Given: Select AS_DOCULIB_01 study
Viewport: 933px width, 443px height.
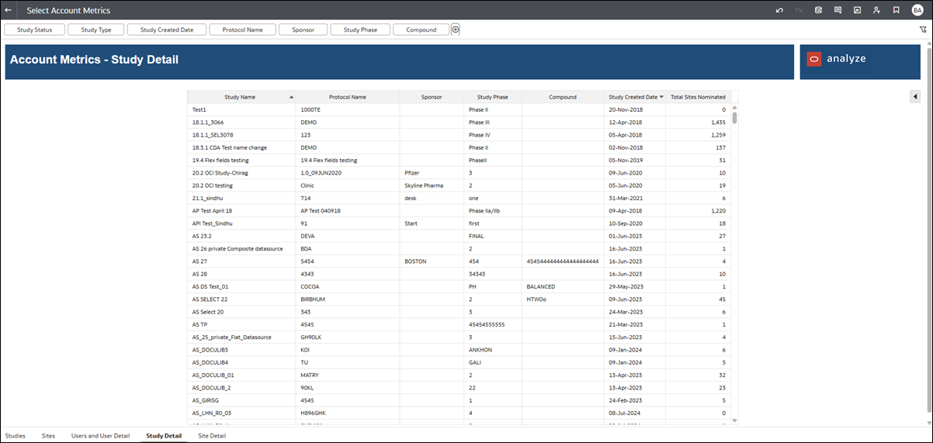Looking at the screenshot, I should pyautogui.click(x=213, y=375).
